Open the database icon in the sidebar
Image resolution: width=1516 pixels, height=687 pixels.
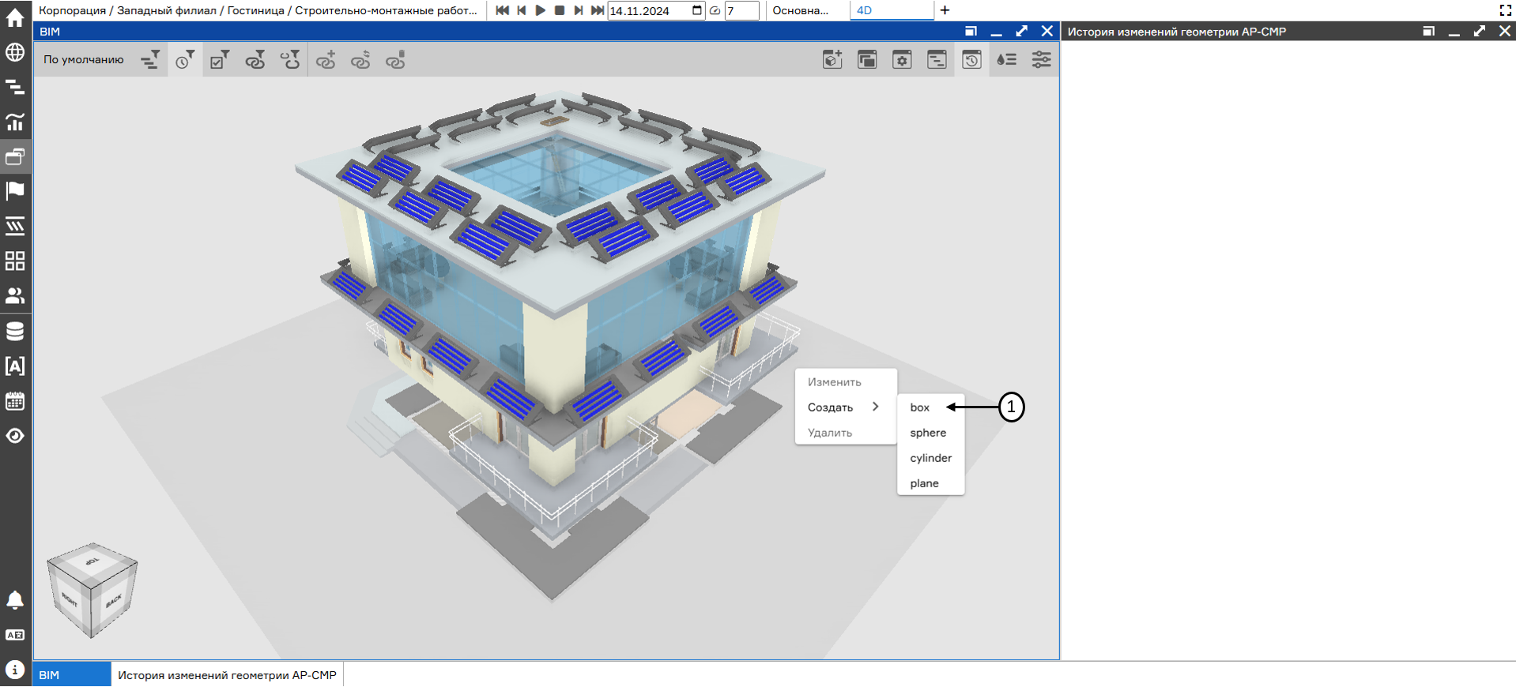point(15,331)
